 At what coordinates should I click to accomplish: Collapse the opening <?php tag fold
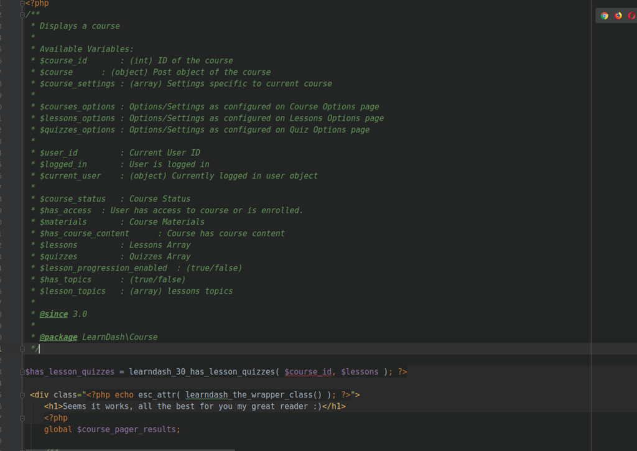(22, 3)
